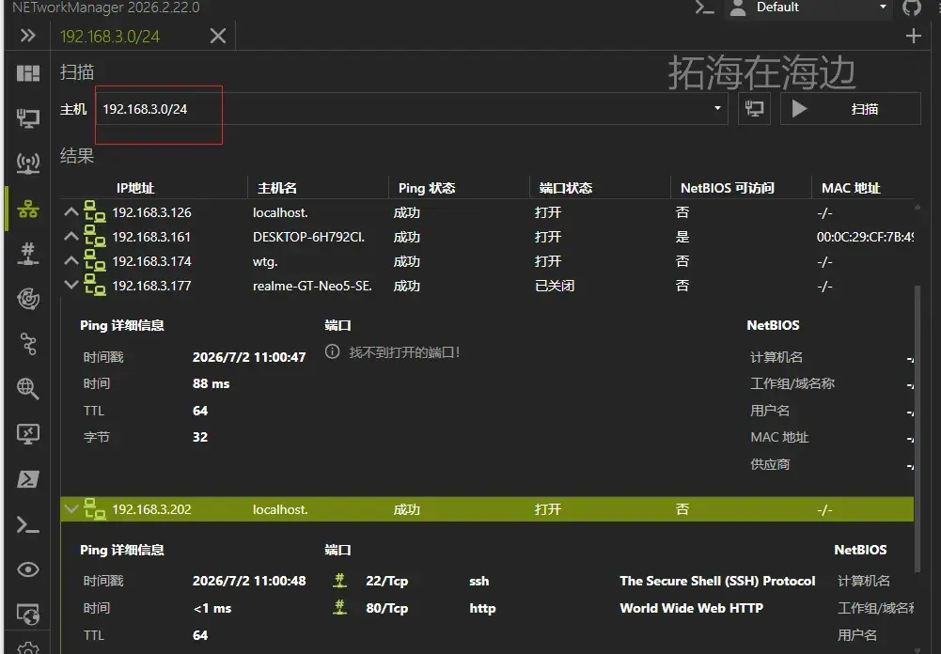Open Remote Desktop from the sidebar

tap(27, 433)
